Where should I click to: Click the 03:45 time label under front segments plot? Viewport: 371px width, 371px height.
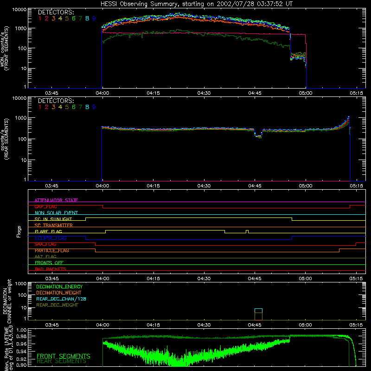pos(51,93)
